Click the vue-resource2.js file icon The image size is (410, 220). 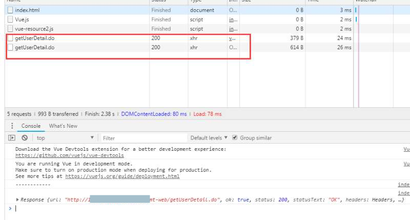pyautogui.click(x=10, y=29)
